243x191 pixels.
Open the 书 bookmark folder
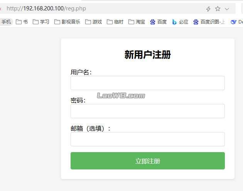click(x=22, y=22)
